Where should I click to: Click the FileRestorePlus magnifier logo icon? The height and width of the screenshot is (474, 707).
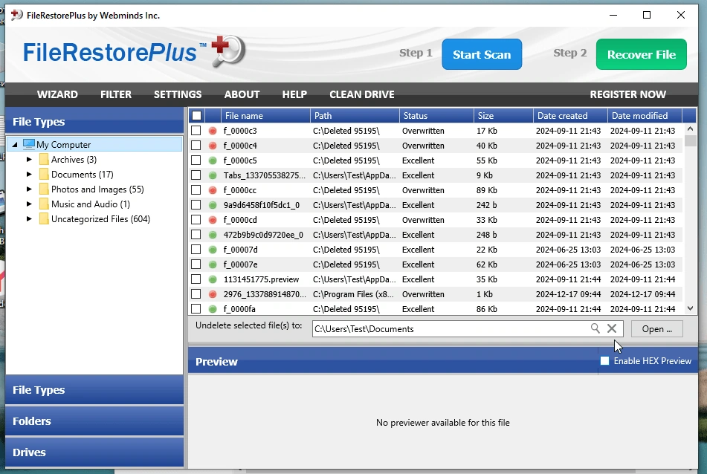click(228, 51)
